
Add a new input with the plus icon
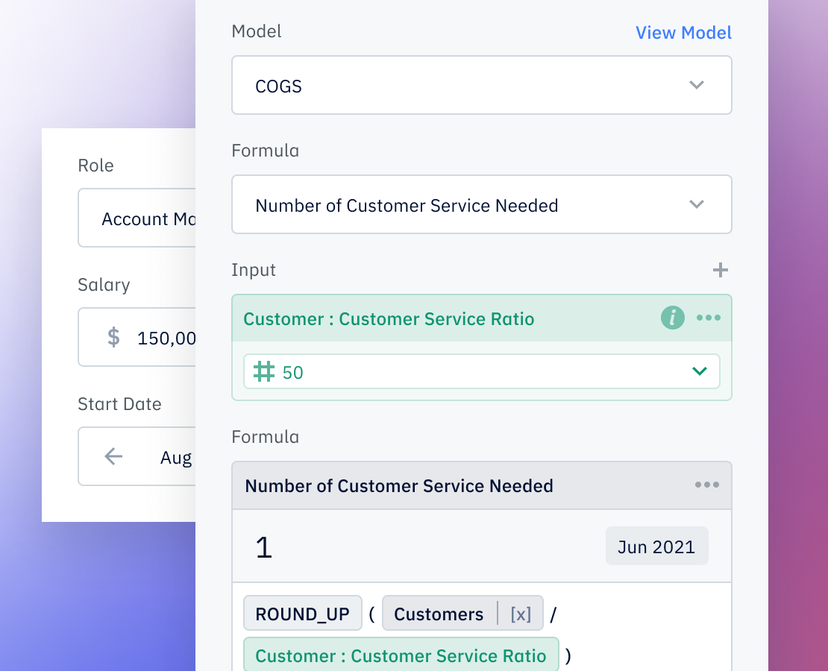point(721,270)
